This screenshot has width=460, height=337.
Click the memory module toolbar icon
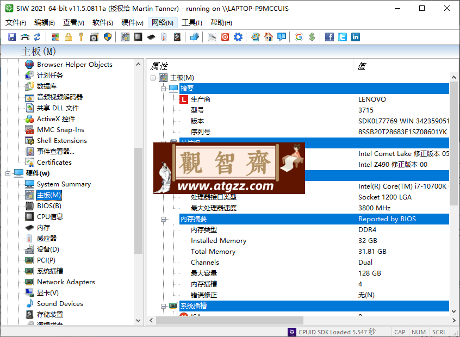coord(151,37)
